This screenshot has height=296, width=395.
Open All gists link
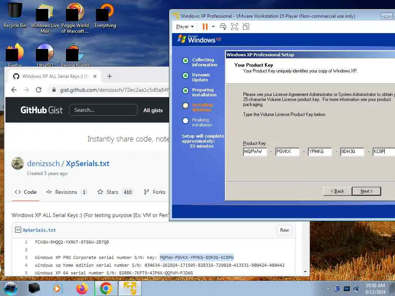tap(153, 110)
